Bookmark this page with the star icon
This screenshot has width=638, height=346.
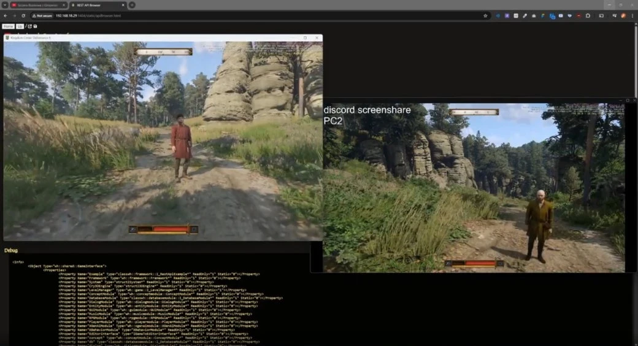(485, 15)
